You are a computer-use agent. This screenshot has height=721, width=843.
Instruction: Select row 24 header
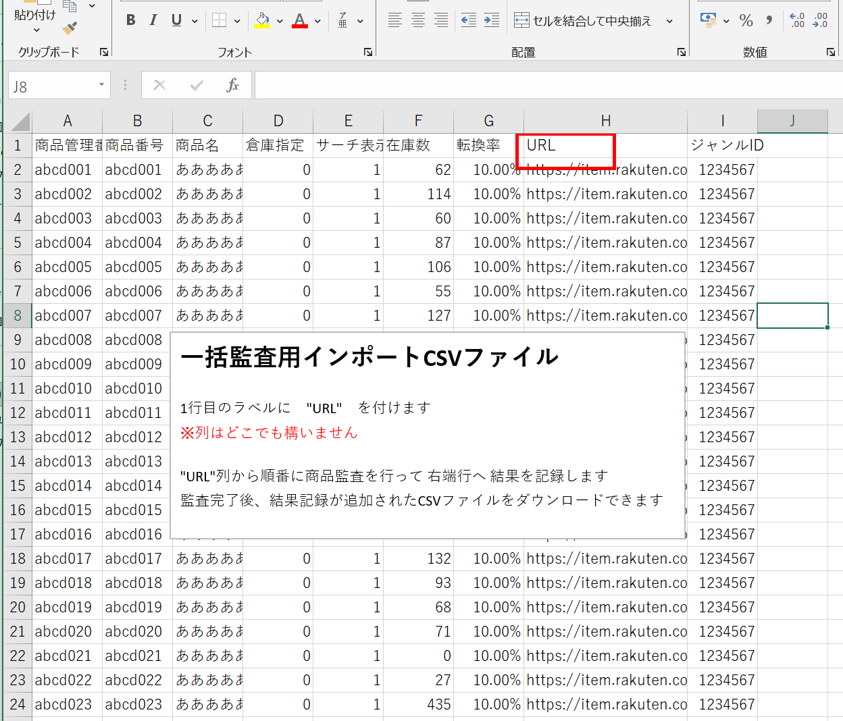pos(18,704)
